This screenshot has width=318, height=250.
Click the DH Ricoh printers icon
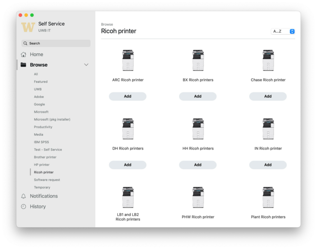(128, 129)
